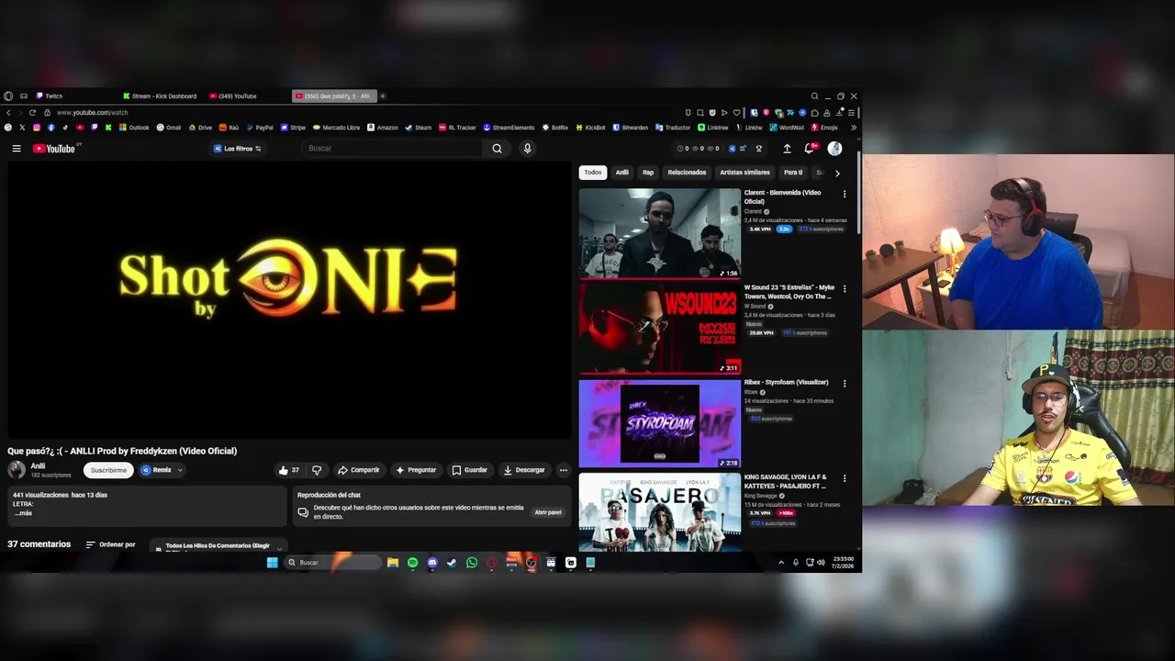1175x661 pixels.
Task: Click the Windows taskbar Buscar search box
Action: point(331,563)
